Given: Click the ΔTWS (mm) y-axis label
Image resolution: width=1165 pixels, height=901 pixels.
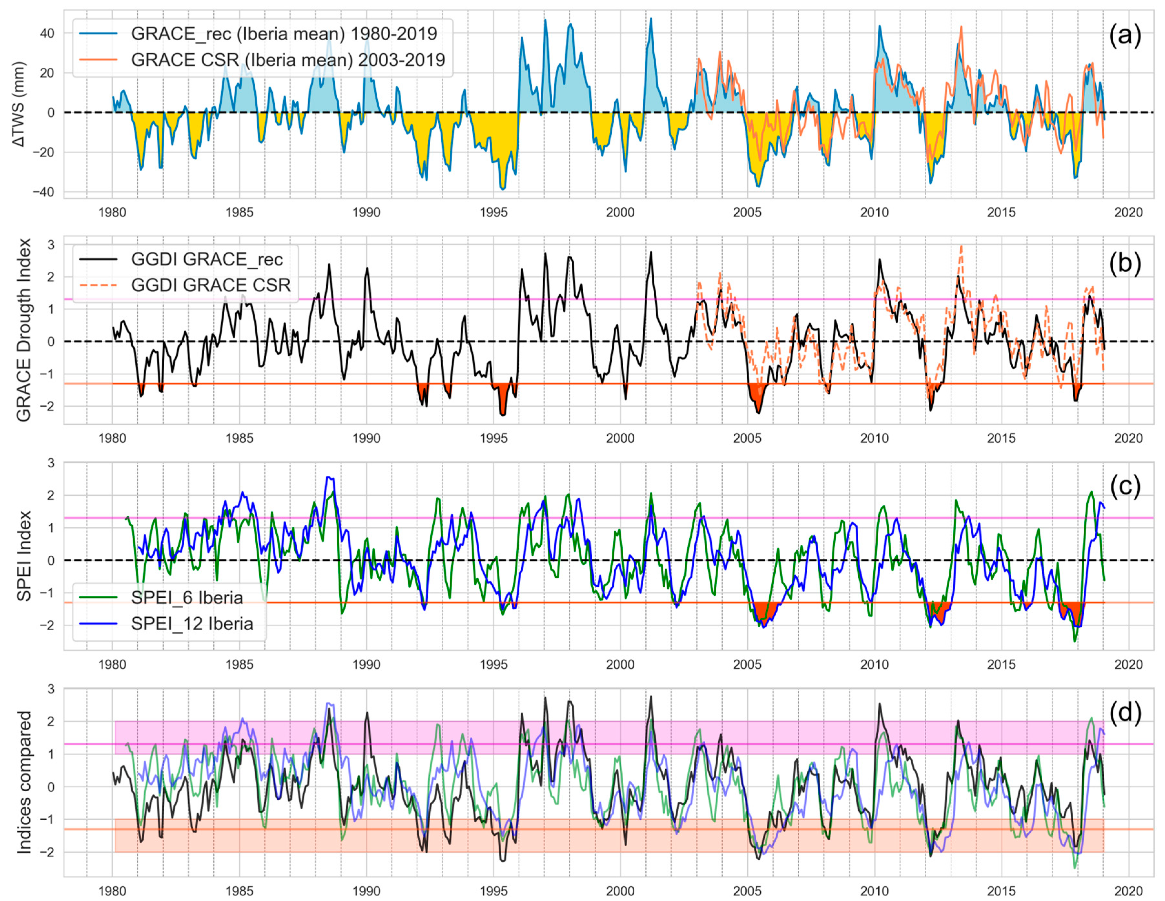Looking at the screenshot, I should pyautogui.click(x=20, y=105).
